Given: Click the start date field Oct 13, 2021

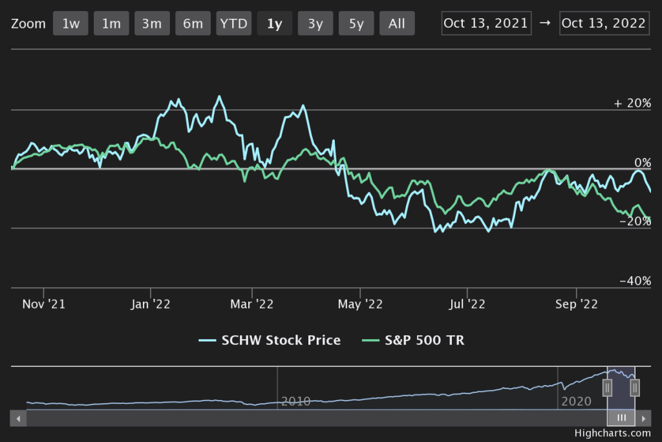Looking at the screenshot, I should (x=486, y=23).
